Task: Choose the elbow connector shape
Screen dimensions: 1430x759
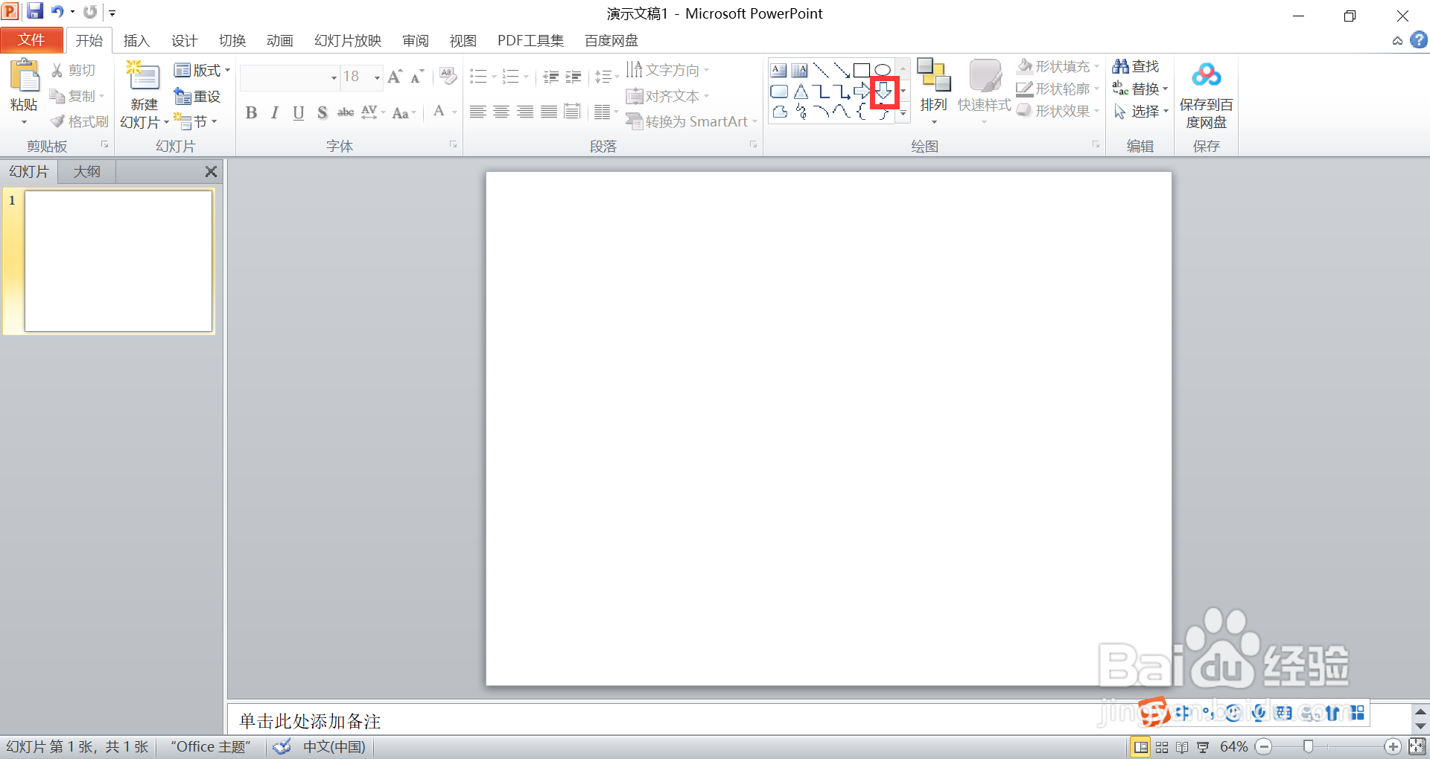Action: (821, 92)
